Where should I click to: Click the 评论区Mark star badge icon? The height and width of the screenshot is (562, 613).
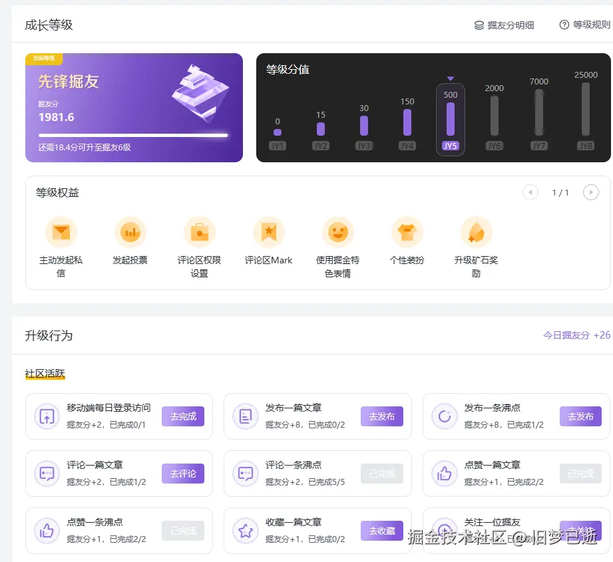click(269, 231)
